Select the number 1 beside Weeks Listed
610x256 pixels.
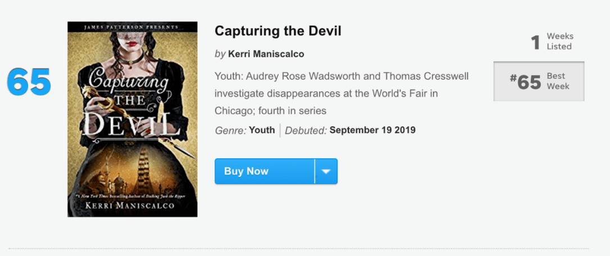[x=536, y=42]
